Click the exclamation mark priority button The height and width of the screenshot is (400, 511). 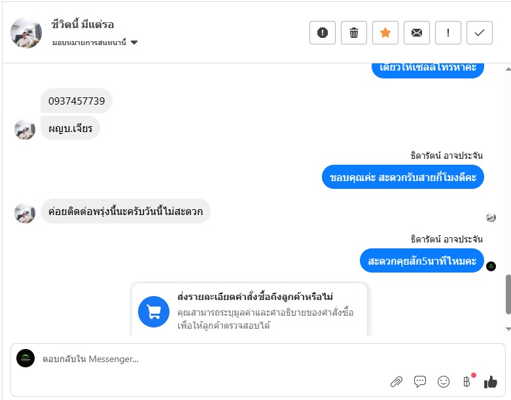448,33
